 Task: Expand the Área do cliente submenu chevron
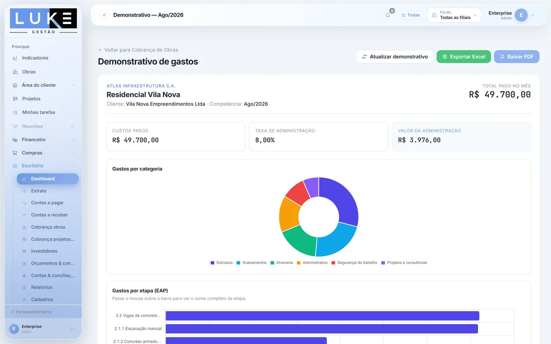73,85
